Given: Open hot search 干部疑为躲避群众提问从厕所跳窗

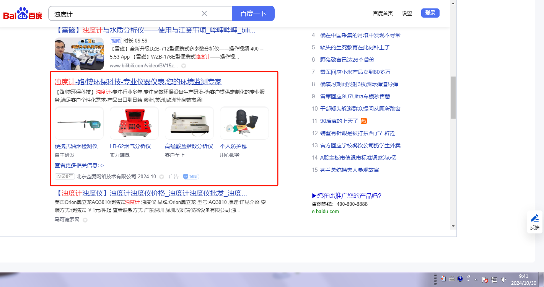Looking at the screenshot, I should pyautogui.click(x=360, y=109).
